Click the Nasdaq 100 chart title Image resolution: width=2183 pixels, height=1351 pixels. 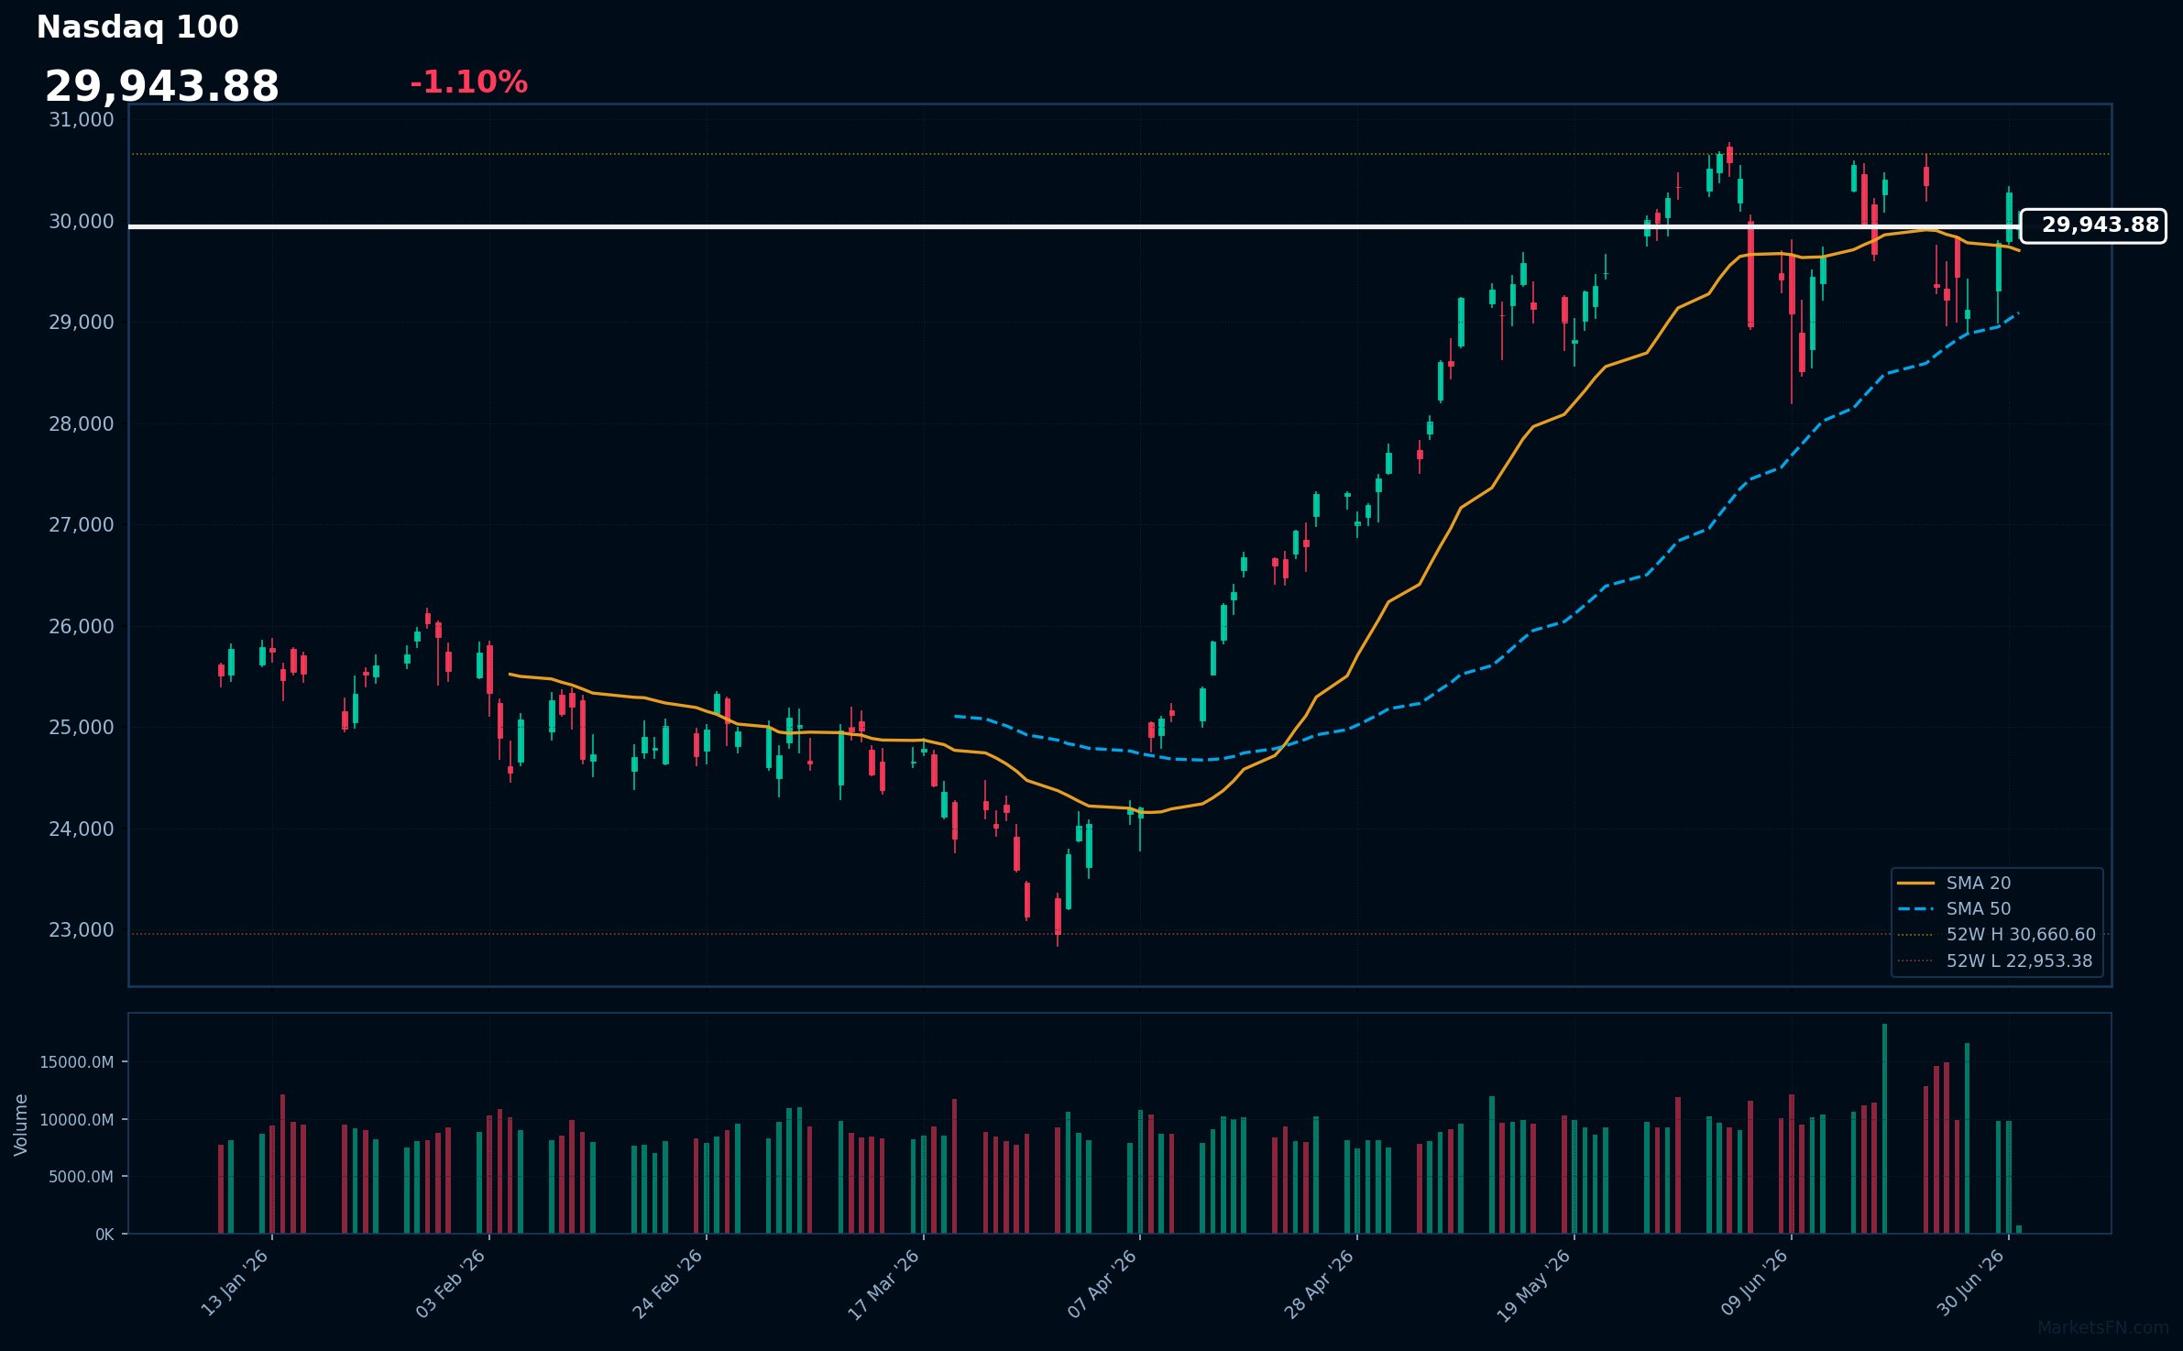[x=137, y=27]
